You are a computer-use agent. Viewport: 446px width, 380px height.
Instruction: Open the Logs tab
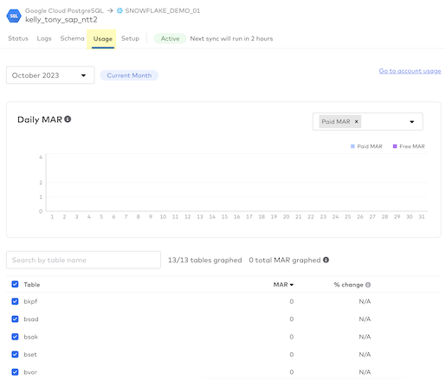pyautogui.click(x=44, y=38)
